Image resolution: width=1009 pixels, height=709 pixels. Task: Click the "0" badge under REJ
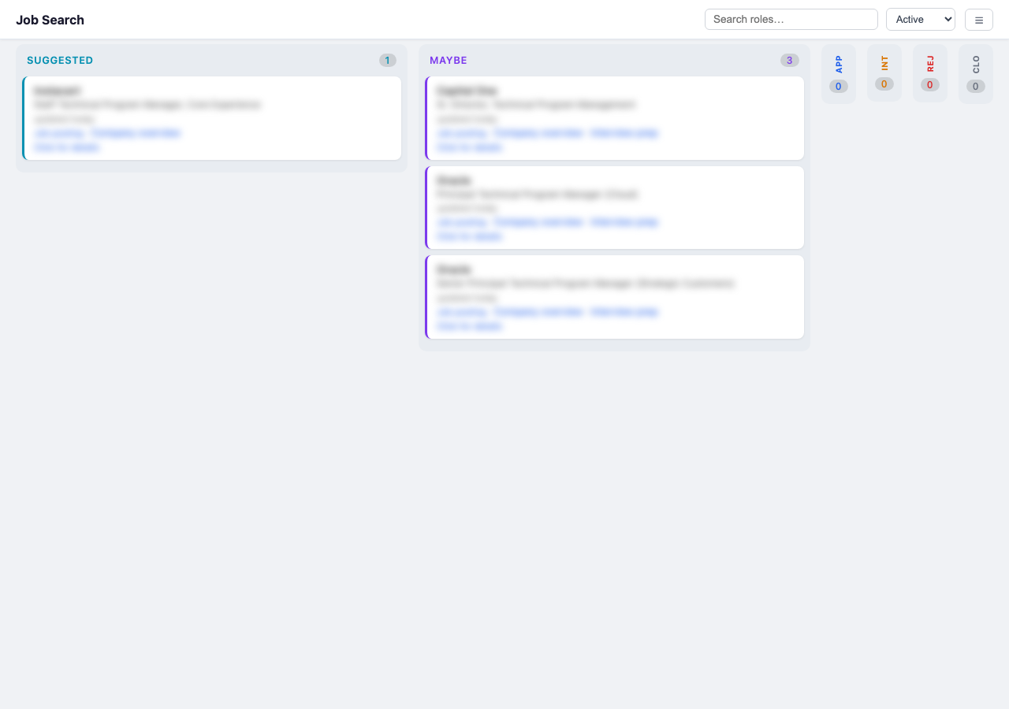coord(929,84)
